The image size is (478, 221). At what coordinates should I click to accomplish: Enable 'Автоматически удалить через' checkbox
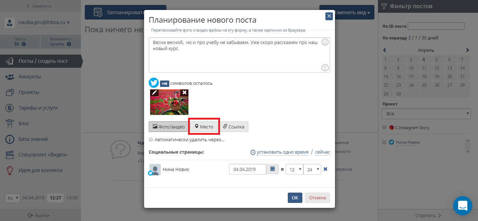pyautogui.click(x=151, y=139)
